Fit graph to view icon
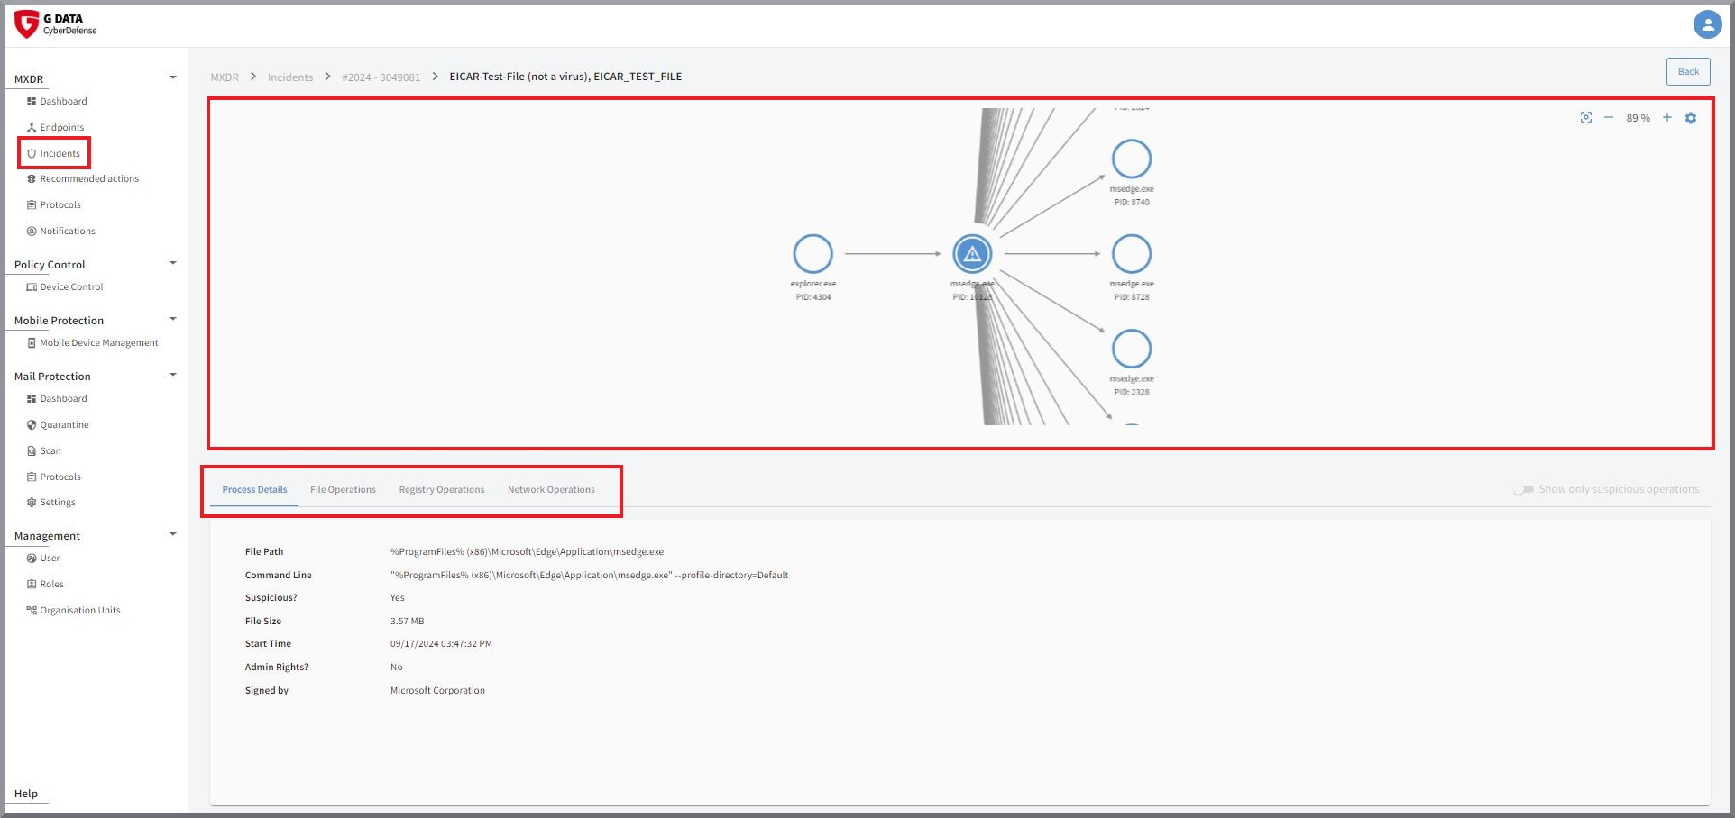 tap(1586, 118)
